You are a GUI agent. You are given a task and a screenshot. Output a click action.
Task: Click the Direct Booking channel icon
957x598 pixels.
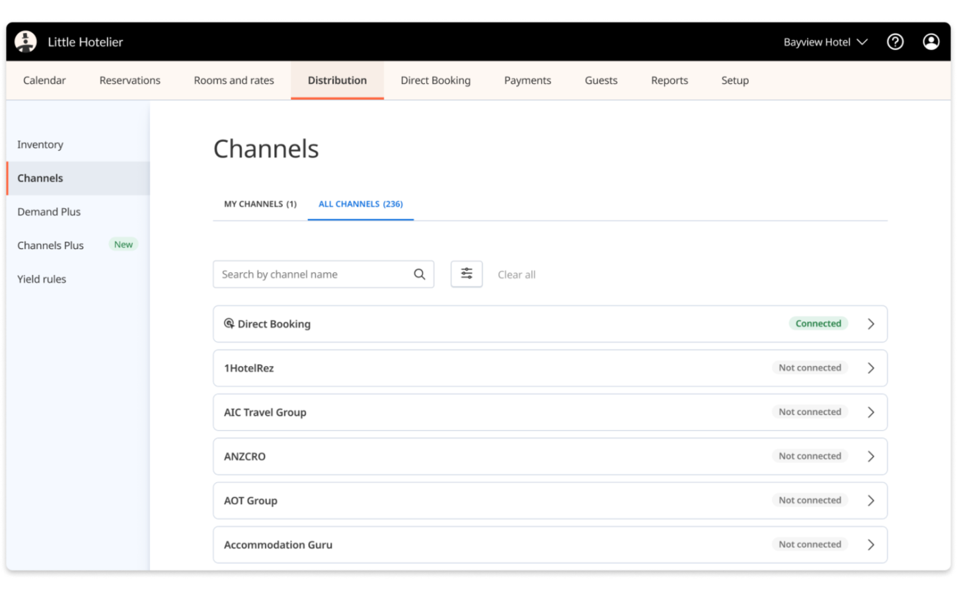229,323
